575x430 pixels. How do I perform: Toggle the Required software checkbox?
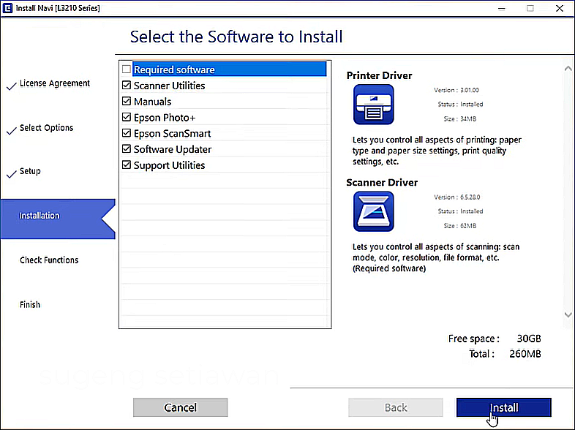click(x=127, y=69)
